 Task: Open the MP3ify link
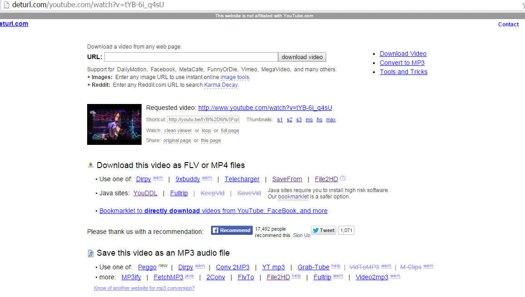131,277
